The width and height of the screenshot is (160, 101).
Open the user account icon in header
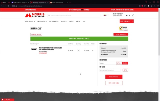coord(129,15)
